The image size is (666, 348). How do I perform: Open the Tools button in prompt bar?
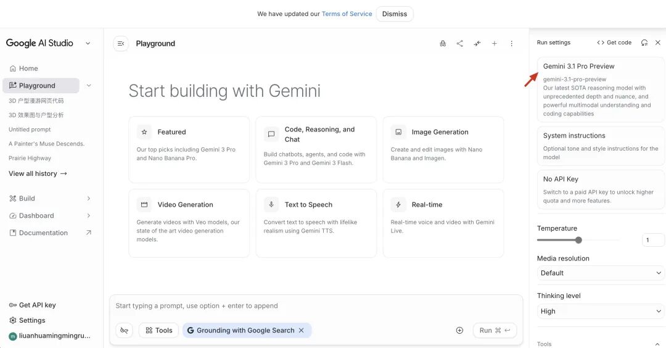pyautogui.click(x=159, y=330)
